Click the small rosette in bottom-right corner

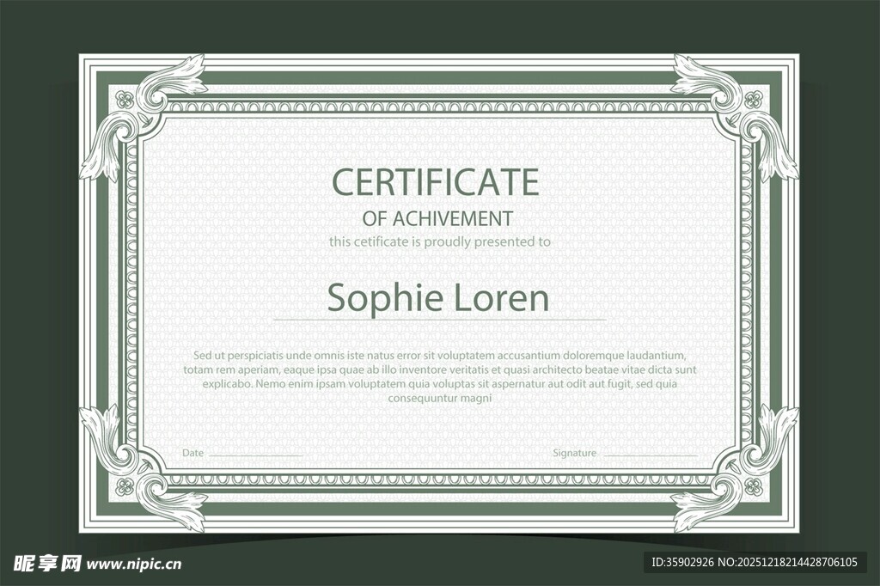point(754,486)
